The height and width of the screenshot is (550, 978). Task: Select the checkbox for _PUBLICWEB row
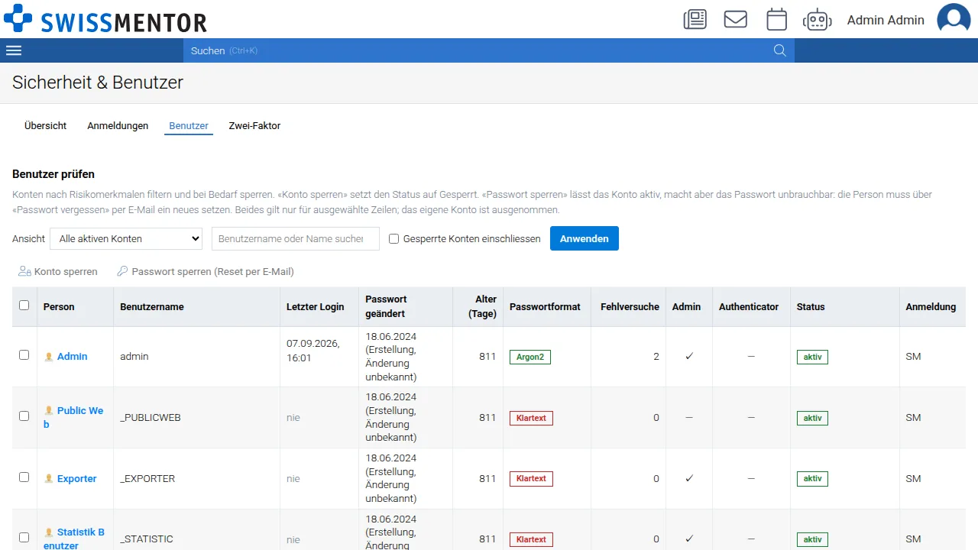[24, 416]
